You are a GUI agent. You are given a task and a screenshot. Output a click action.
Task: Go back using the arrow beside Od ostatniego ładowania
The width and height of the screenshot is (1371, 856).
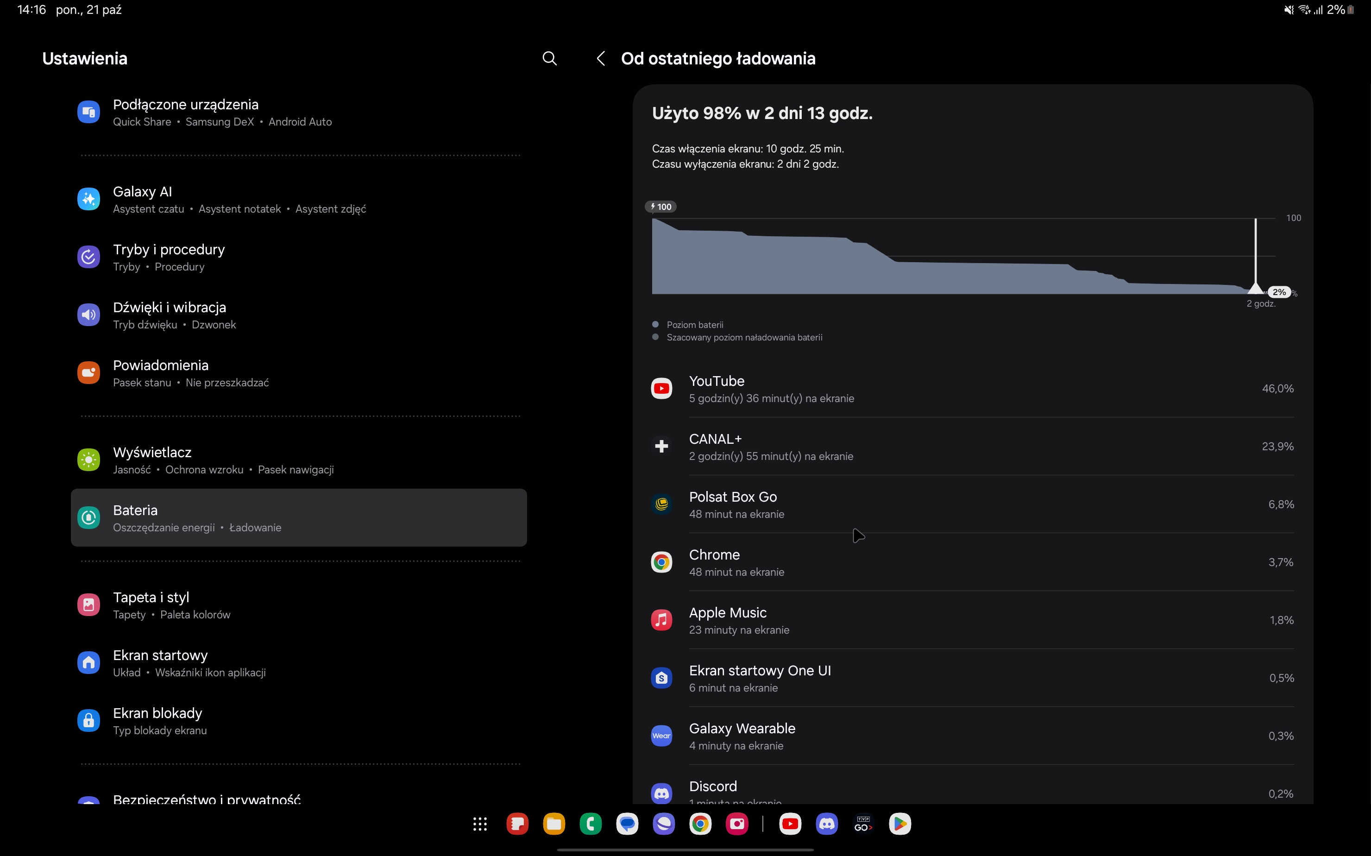tap(601, 58)
